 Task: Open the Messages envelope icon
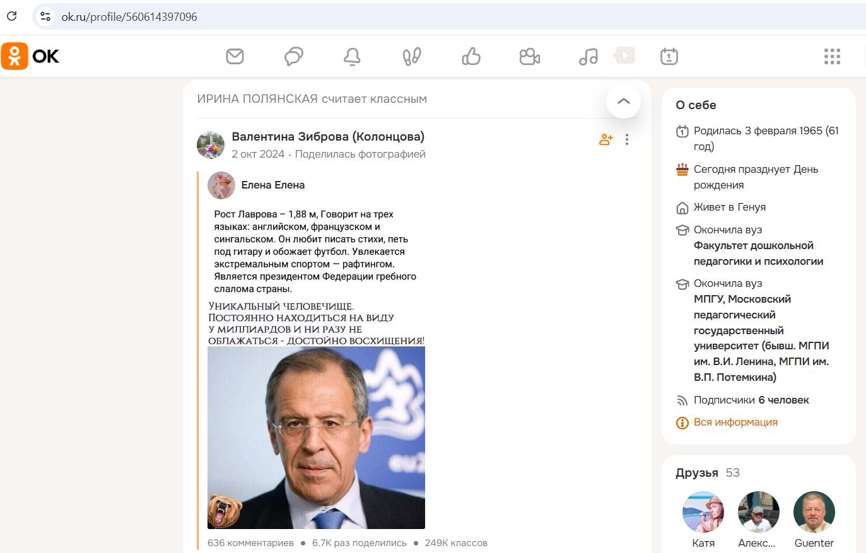tap(235, 56)
